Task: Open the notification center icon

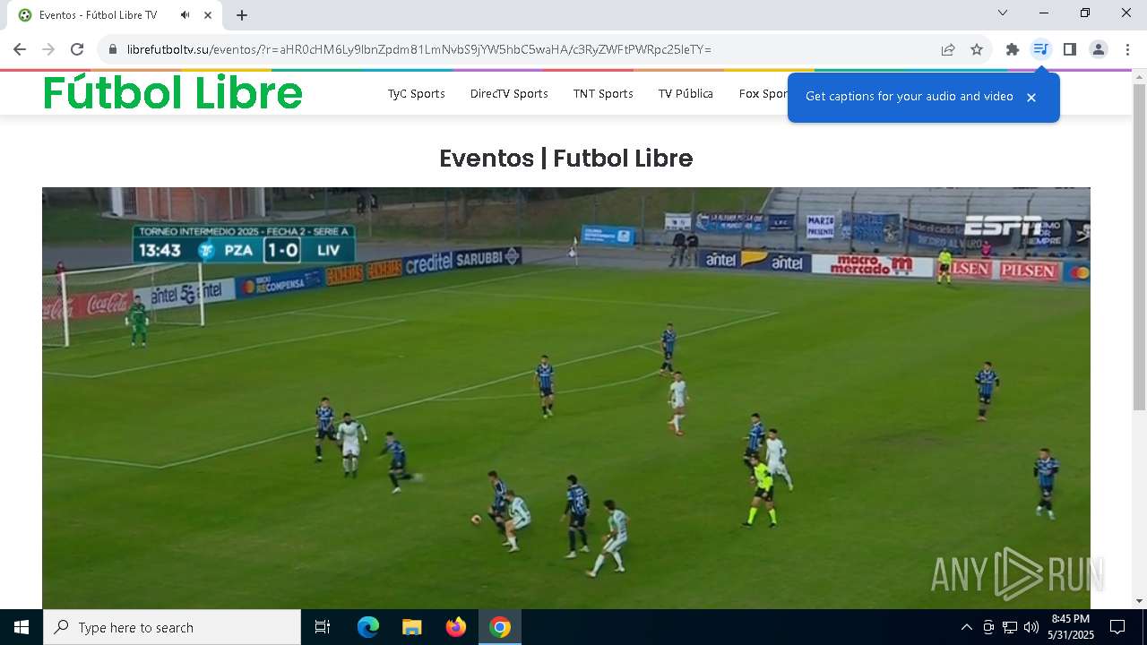Action: coord(1117,627)
